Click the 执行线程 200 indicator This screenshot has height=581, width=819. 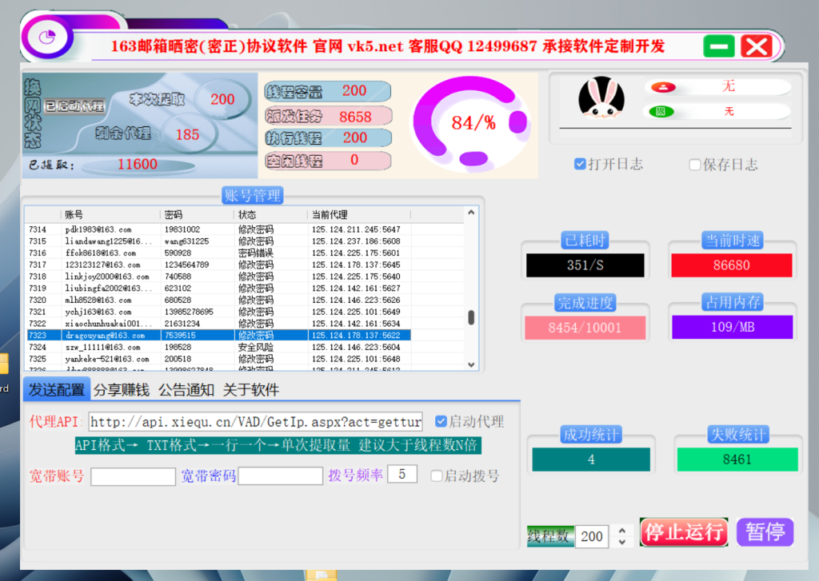(327, 137)
